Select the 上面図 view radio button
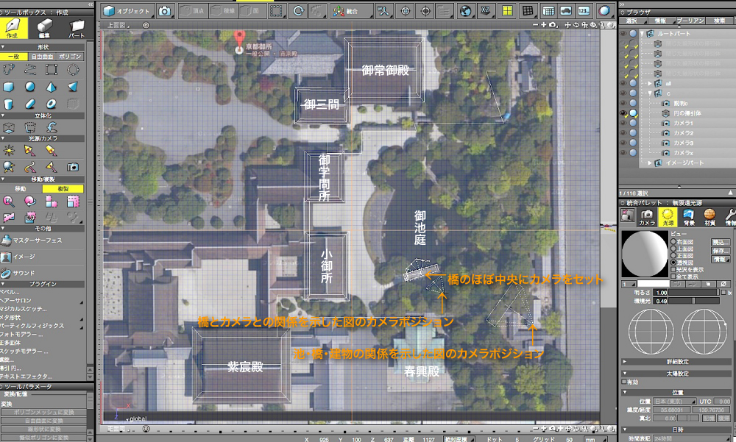Image resolution: width=736 pixels, height=442 pixels. pyautogui.click(x=673, y=249)
